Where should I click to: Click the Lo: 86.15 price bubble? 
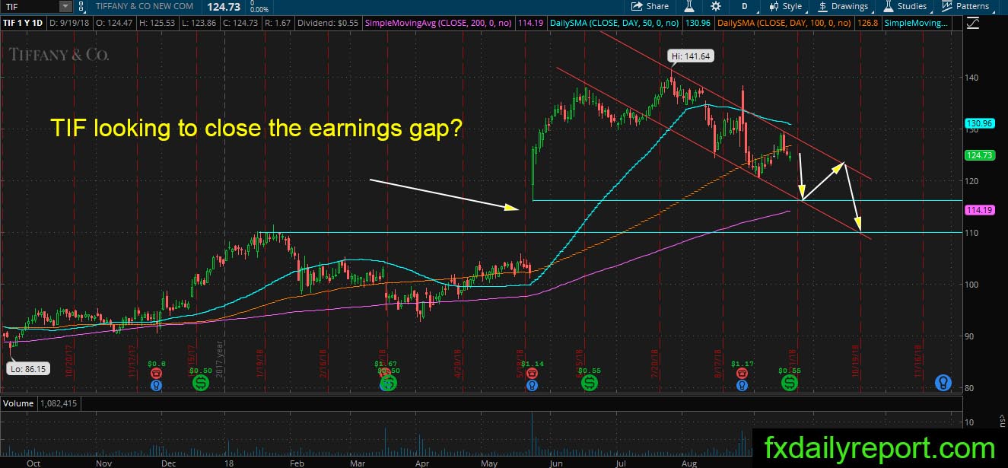tap(27, 369)
